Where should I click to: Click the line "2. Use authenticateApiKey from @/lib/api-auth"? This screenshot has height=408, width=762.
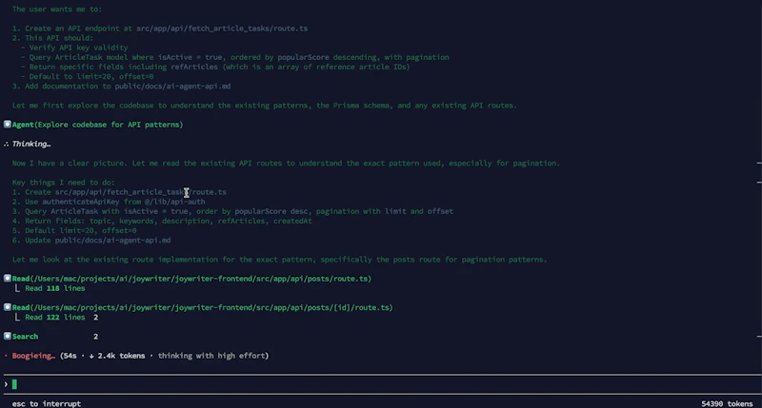pyautogui.click(x=109, y=202)
